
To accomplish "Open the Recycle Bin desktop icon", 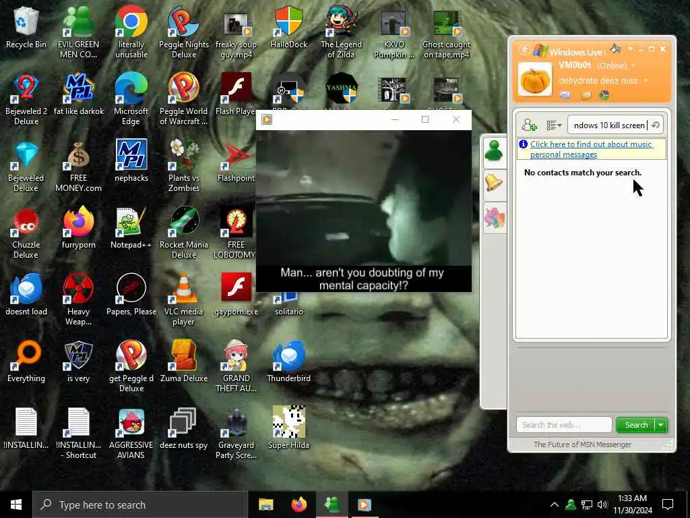I will coord(26,27).
